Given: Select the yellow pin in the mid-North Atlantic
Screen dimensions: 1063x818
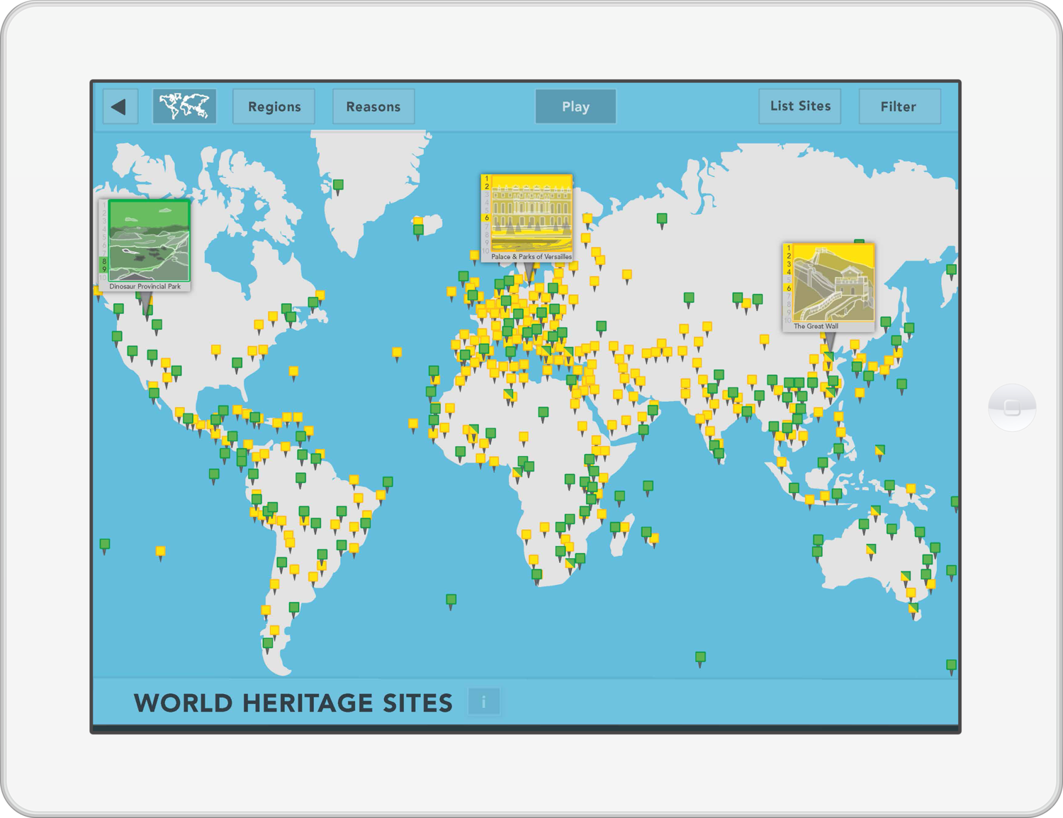Looking at the screenshot, I should (397, 353).
